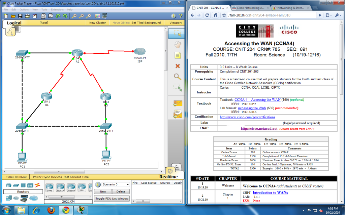The height and width of the screenshot is (215, 345).
Task: Select router R2 in the topology
Action: click(x=77, y=53)
